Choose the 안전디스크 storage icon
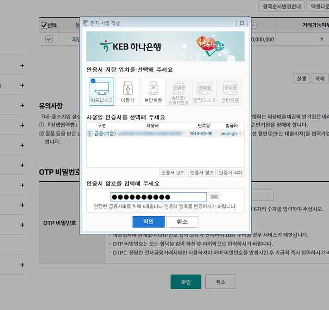The image size is (329, 310). pyautogui.click(x=204, y=91)
